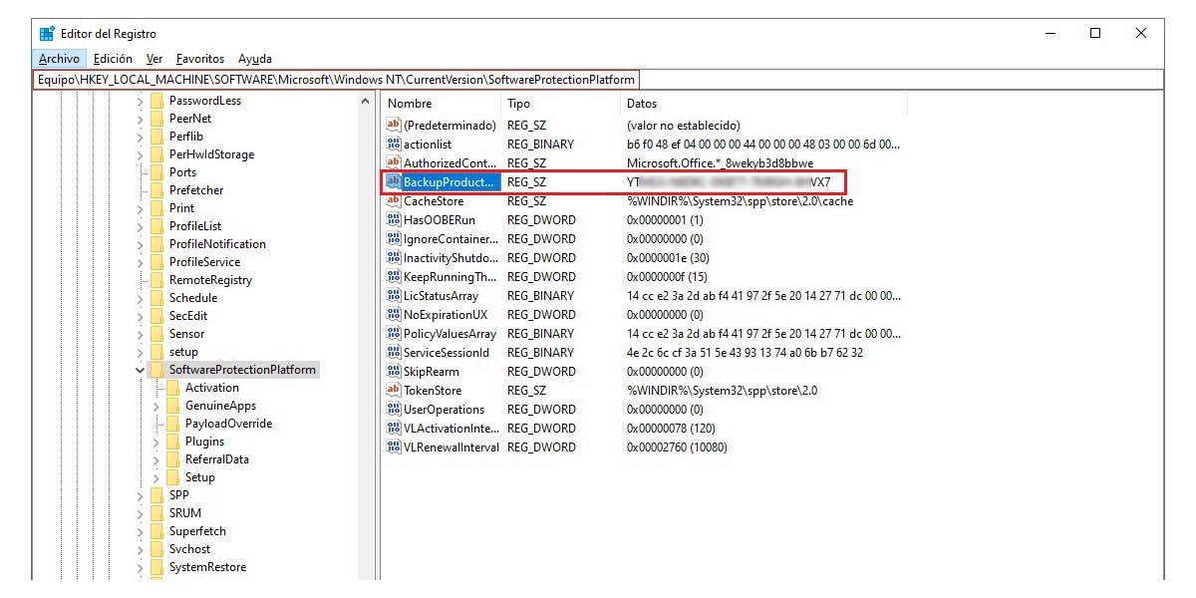Collapse the SoftwareProtectionPlatform tree node
Screen dimensions: 1196x598
click(140, 370)
